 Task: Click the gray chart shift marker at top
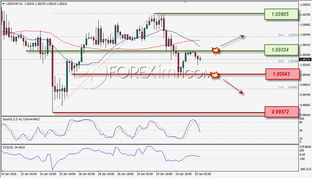coord(185,2)
